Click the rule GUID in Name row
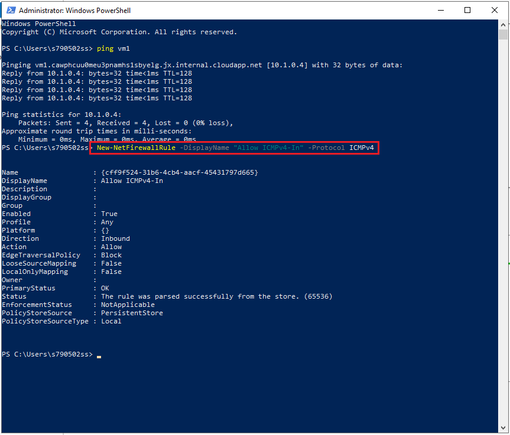This screenshot has width=510, height=435. click(180, 172)
